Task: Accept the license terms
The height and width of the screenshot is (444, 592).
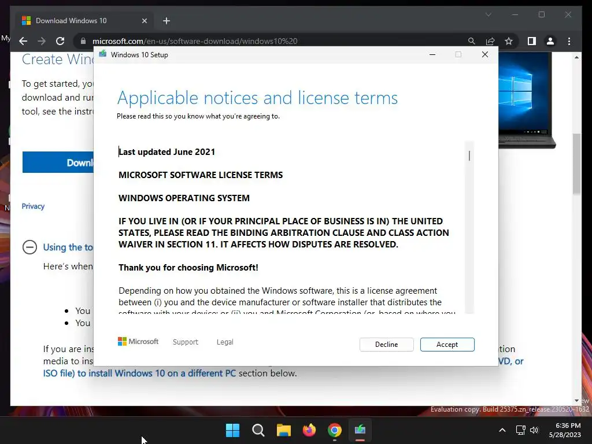Action: click(447, 345)
